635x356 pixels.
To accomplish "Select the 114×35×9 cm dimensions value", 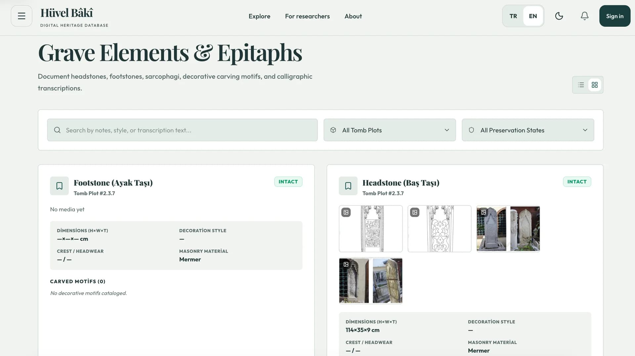I will (x=362, y=330).
